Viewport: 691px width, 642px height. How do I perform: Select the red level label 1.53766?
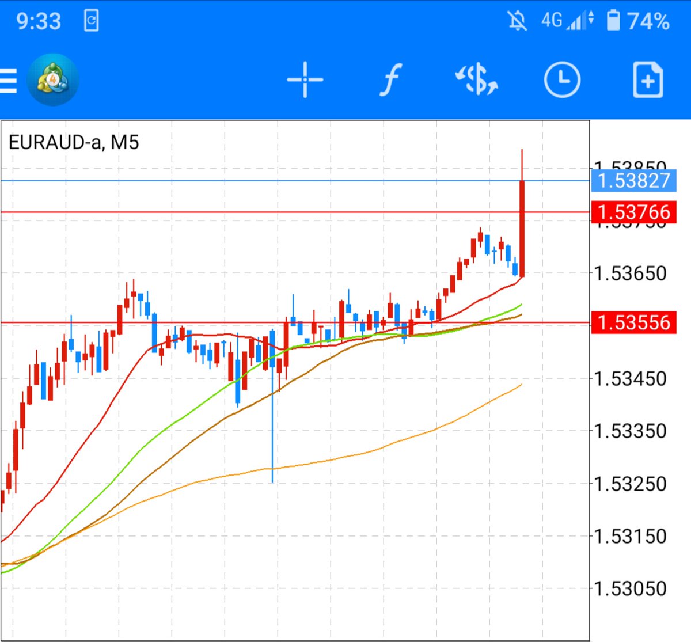coord(633,212)
